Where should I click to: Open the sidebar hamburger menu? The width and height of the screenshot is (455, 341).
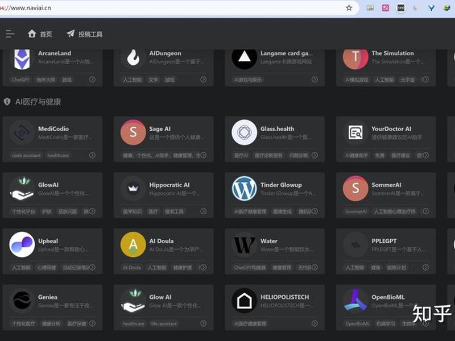(10, 34)
